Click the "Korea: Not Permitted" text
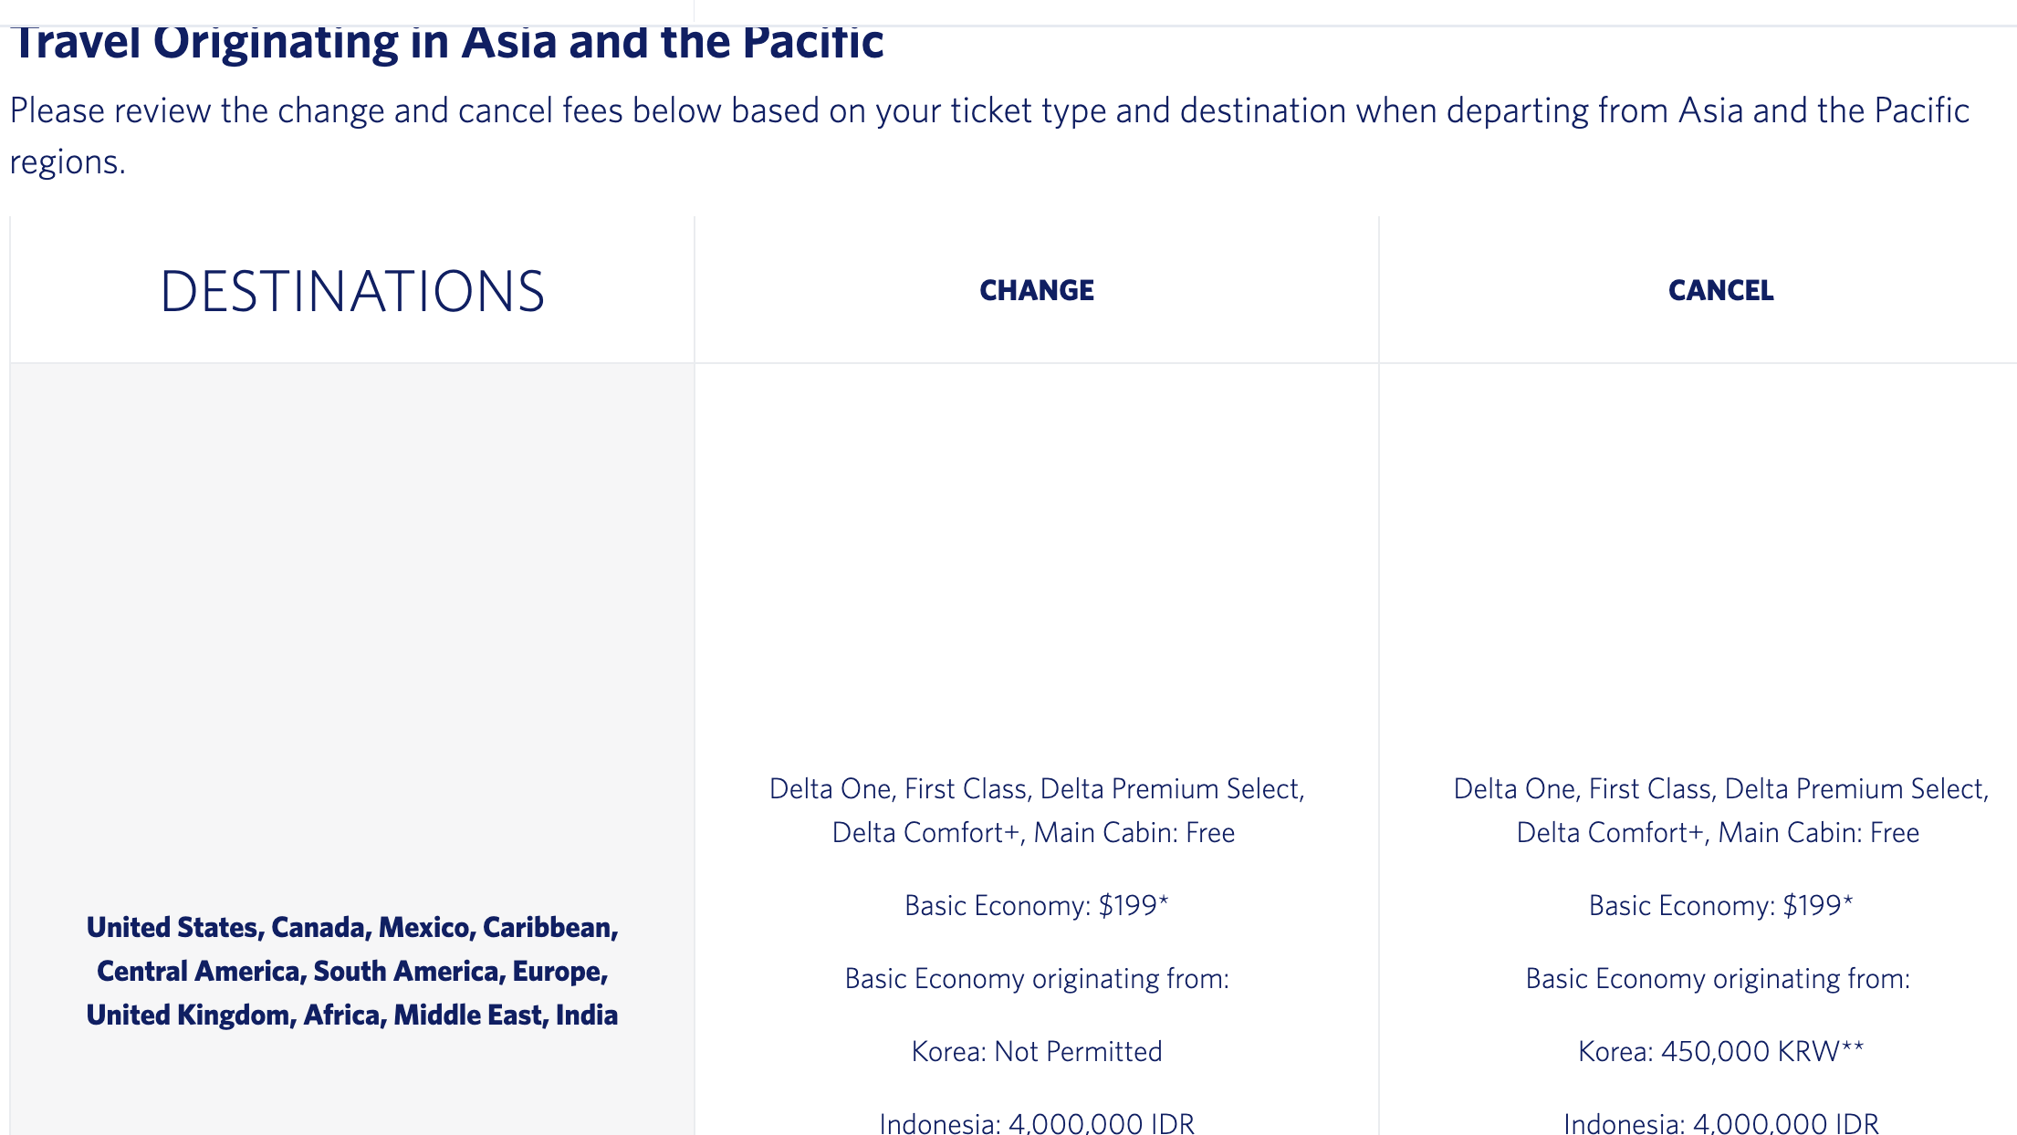This screenshot has width=2017, height=1135. click(x=1037, y=1051)
